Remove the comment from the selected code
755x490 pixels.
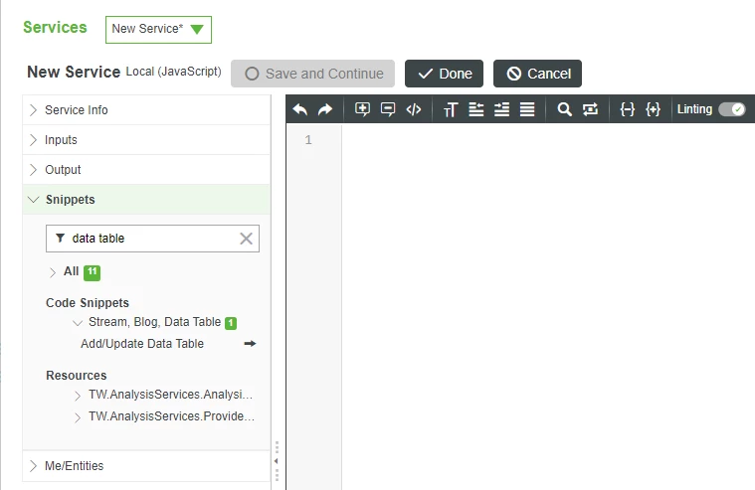[x=388, y=109]
